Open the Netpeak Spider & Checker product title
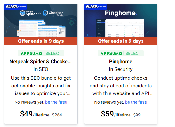 pyautogui.click(x=40, y=62)
